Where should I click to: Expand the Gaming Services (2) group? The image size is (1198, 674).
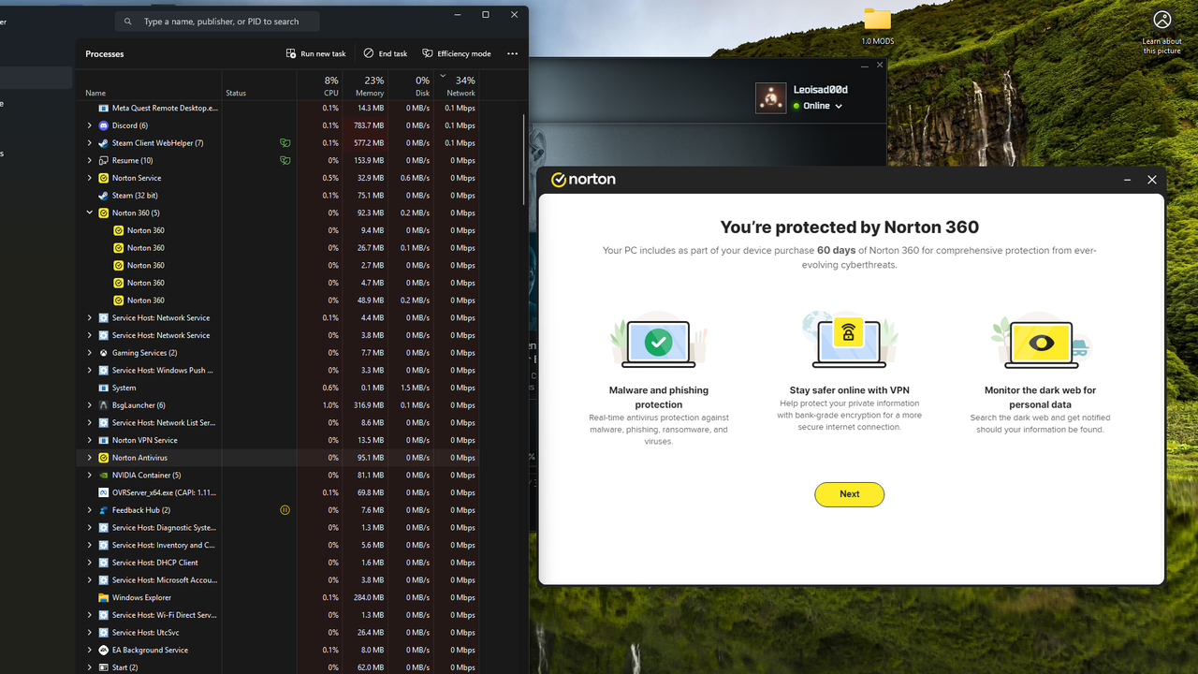coord(90,353)
